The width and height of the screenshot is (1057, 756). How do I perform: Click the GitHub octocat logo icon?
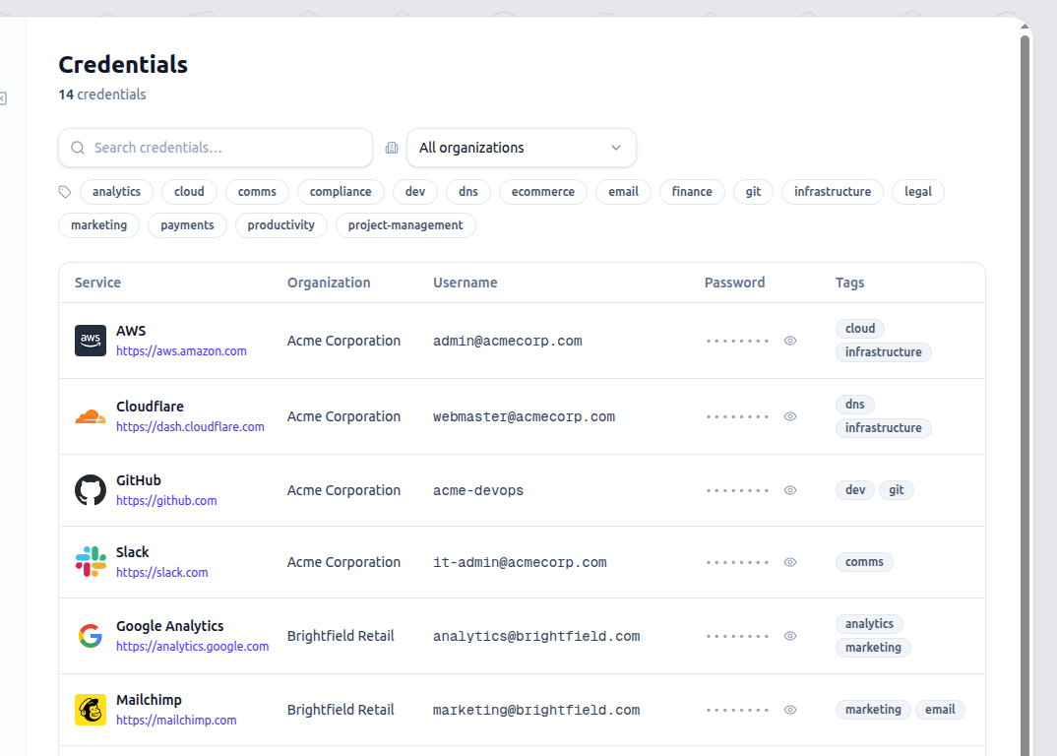click(x=91, y=490)
